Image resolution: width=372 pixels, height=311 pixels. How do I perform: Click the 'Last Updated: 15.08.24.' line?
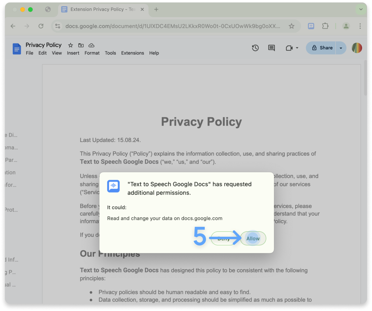(x=110, y=140)
